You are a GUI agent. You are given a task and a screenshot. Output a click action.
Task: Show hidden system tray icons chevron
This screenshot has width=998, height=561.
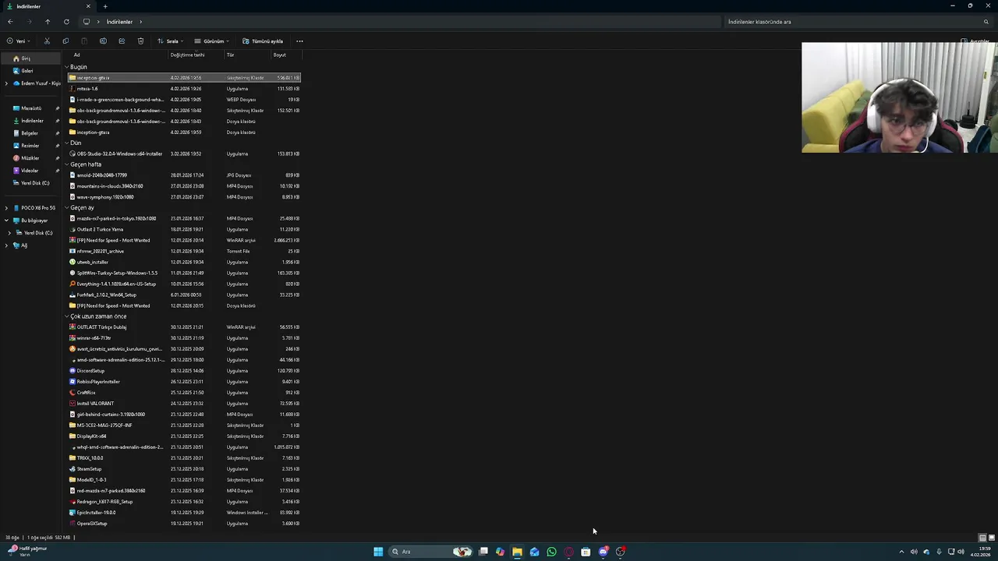pyautogui.click(x=901, y=552)
